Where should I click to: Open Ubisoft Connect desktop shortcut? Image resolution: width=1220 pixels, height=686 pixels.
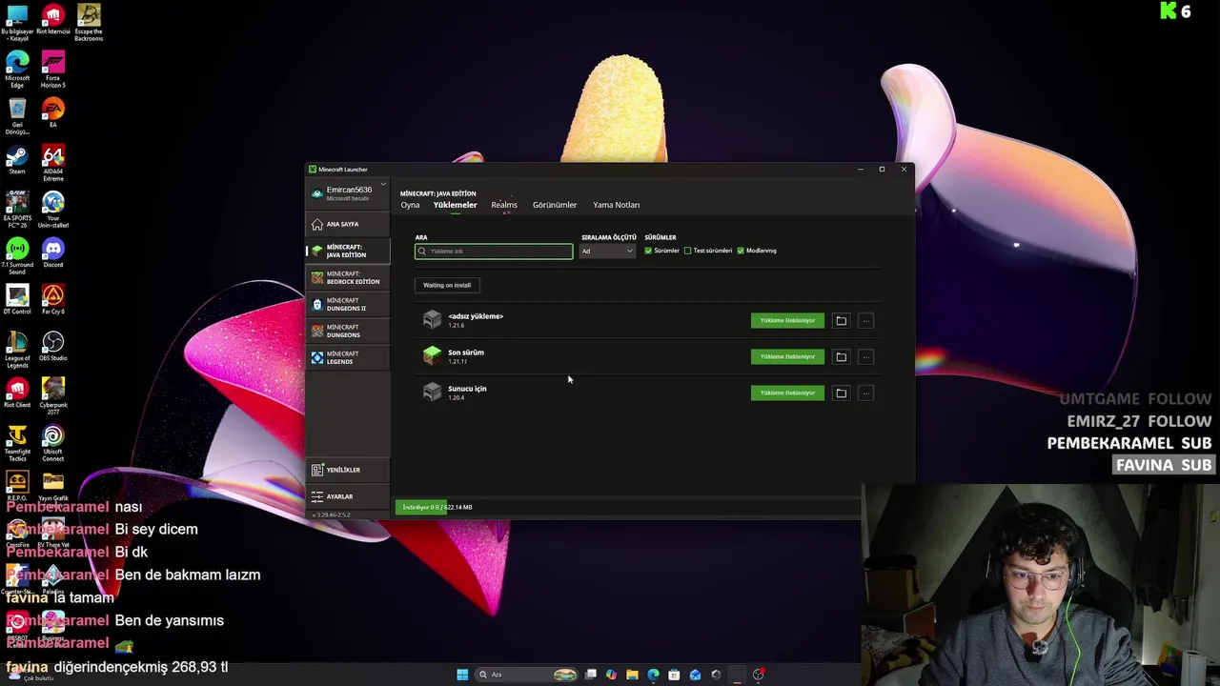click(53, 442)
